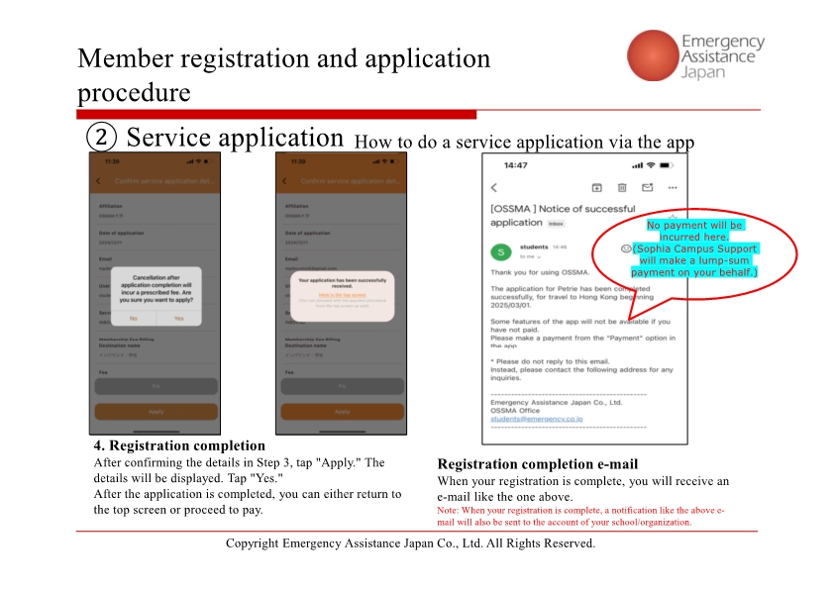Click "Confirm service application det..." header in cancellation-dialog phone
This screenshot has height=590, width=834.
click(x=164, y=181)
